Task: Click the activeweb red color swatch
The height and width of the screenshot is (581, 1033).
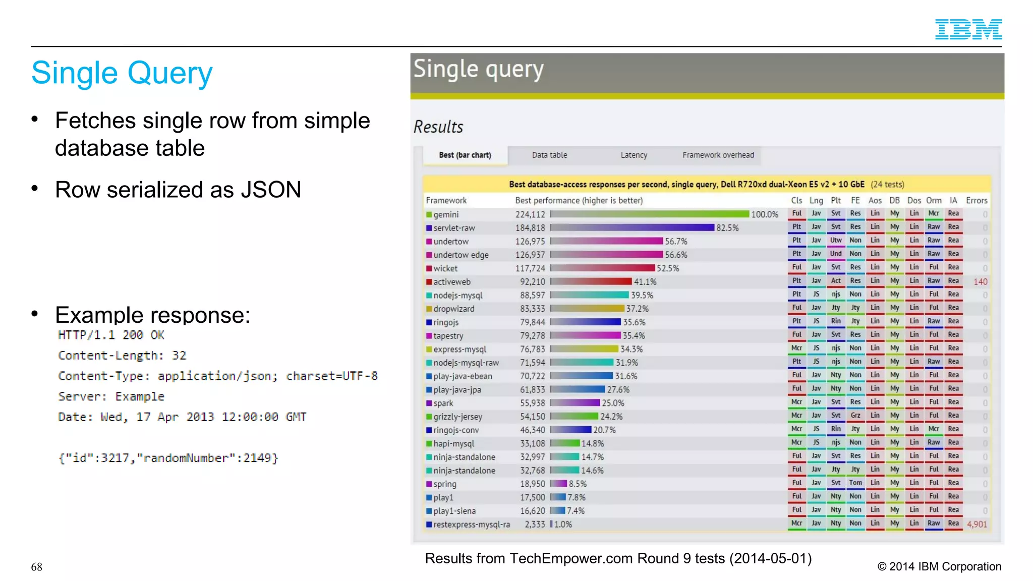Action: pyautogui.click(x=429, y=282)
